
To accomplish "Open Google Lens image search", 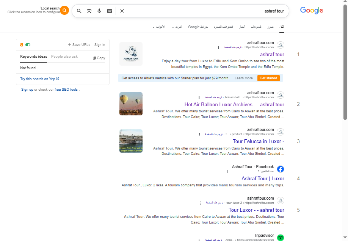I will (x=89, y=11).
